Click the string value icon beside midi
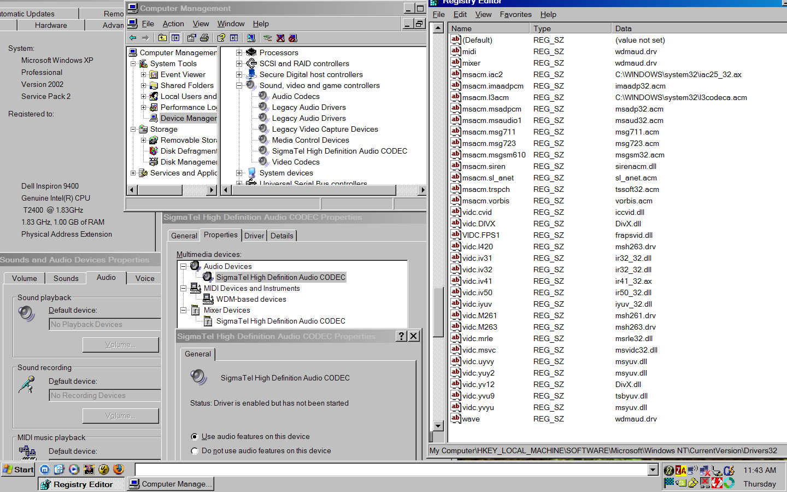This screenshot has width=787, height=492. pyautogui.click(x=456, y=51)
